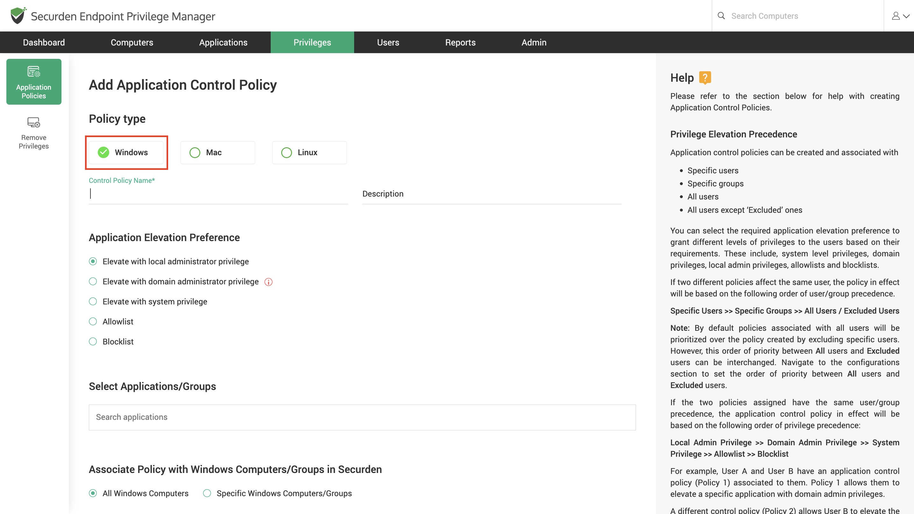914x514 pixels.
Task: Open the Computers tab
Action: pos(132,42)
